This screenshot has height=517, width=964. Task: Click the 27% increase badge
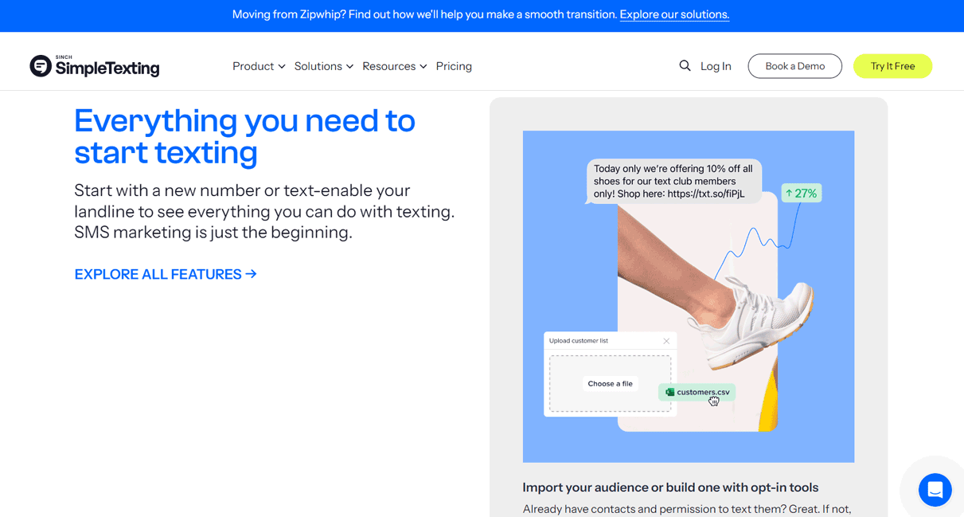tap(802, 193)
